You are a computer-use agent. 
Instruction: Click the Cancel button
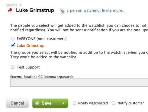tap(17, 103)
